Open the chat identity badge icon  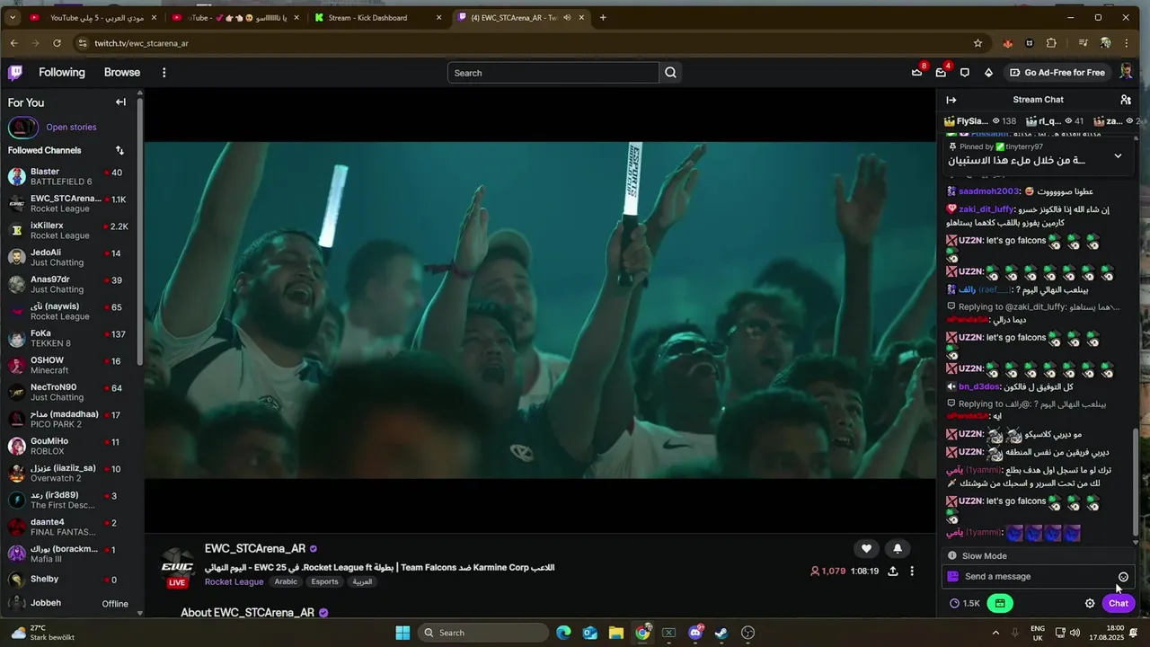click(953, 577)
